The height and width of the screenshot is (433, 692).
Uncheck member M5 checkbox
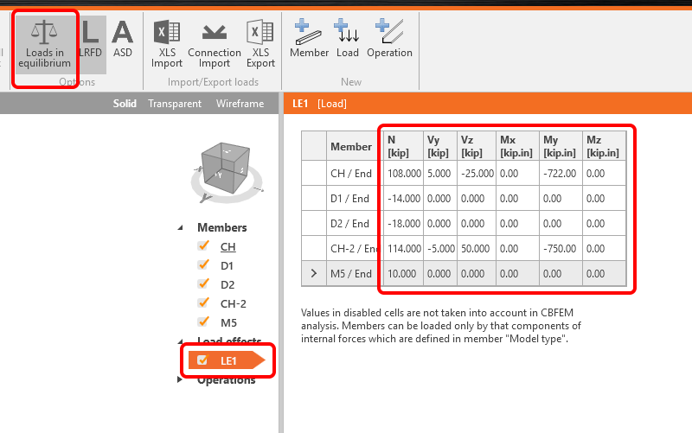pyautogui.click(x=203, y=322)
